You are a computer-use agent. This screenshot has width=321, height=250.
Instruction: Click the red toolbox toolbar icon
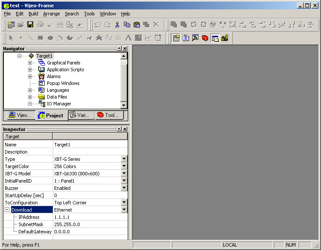click(205, 38)
